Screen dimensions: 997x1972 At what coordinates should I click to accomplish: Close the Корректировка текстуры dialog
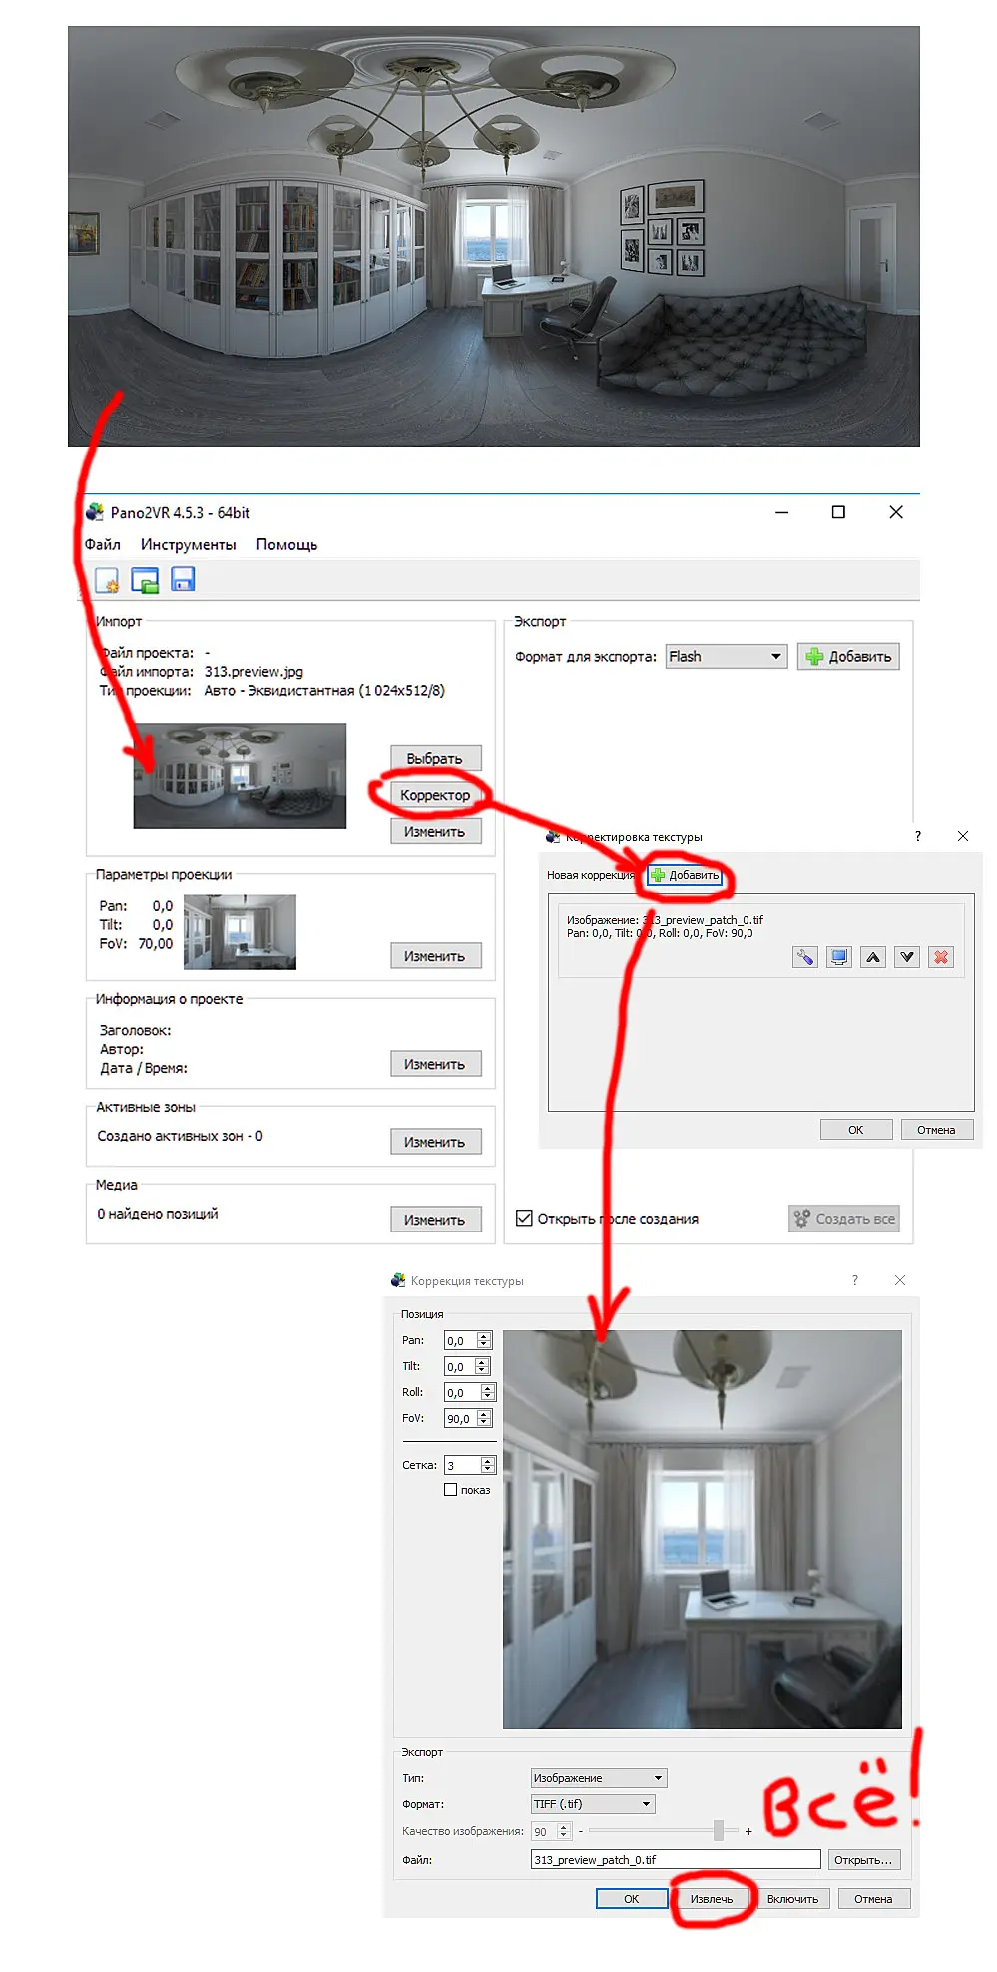pyautogui.click(x=963, y=836)
